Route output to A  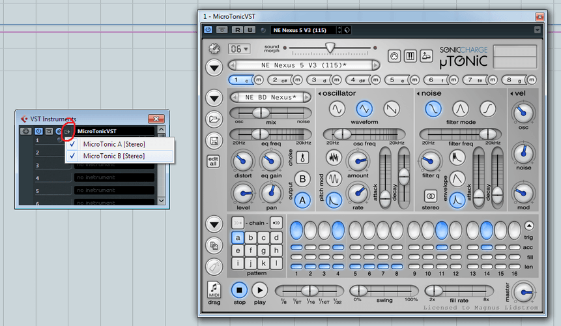[302, 200]
